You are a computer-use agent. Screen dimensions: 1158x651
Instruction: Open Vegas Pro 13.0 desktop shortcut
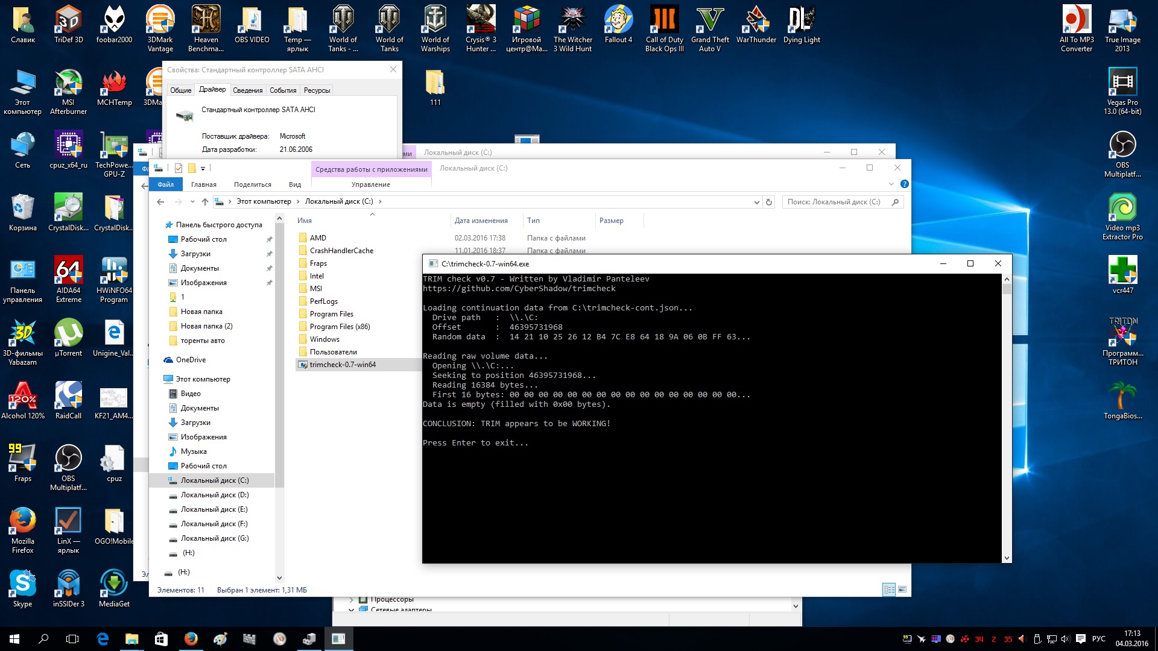(1122, 91)
